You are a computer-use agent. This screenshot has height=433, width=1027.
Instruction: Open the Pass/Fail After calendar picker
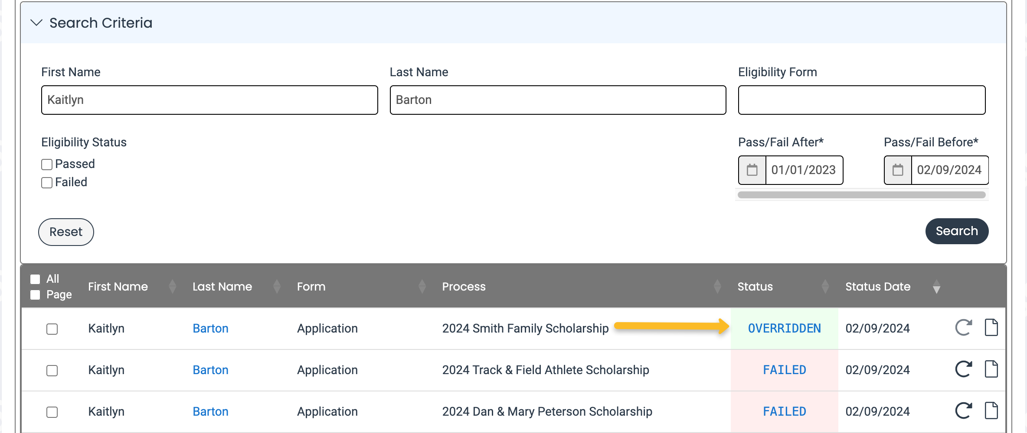click(752, 170)
